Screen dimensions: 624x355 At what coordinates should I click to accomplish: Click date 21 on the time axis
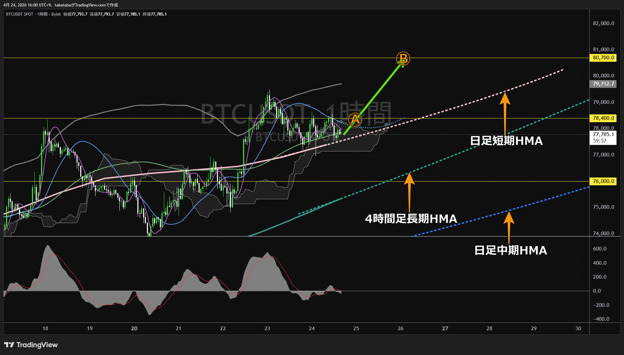pos(179,329)
